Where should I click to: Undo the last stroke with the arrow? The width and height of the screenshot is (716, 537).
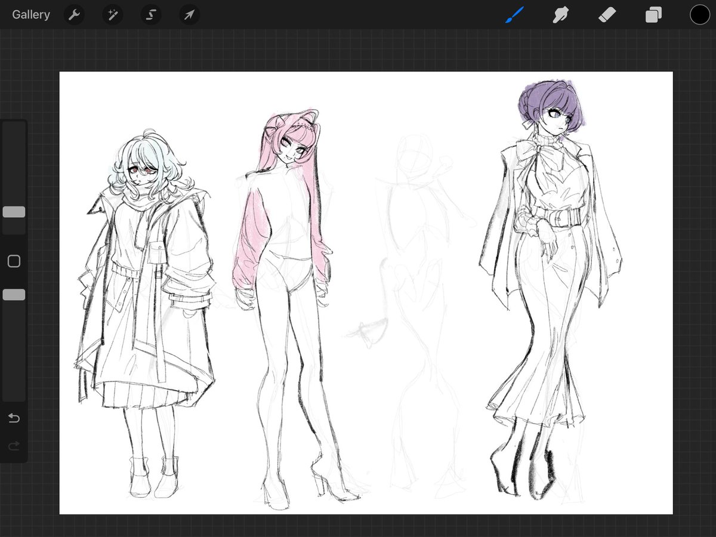[14, 418]
